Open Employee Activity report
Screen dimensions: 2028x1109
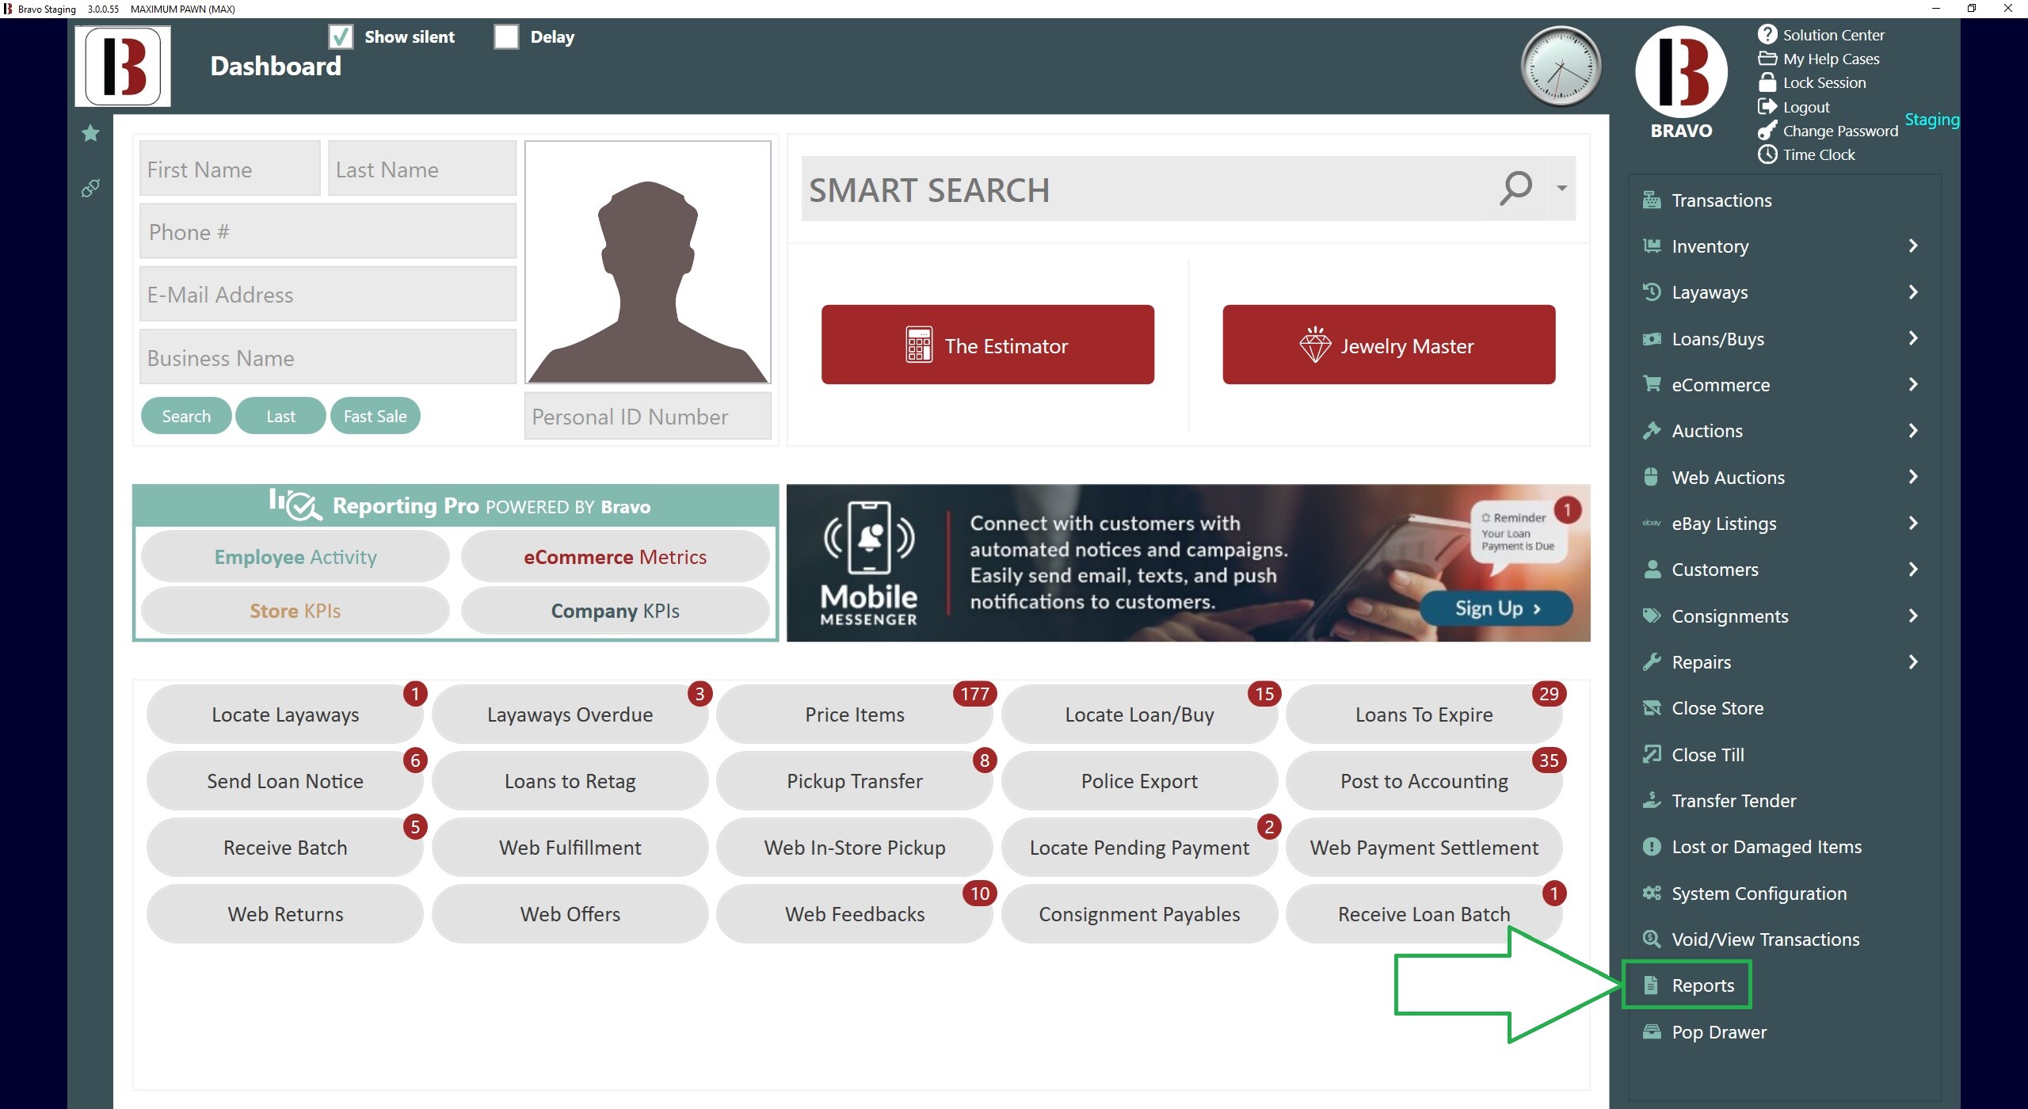tap(295, 557)
